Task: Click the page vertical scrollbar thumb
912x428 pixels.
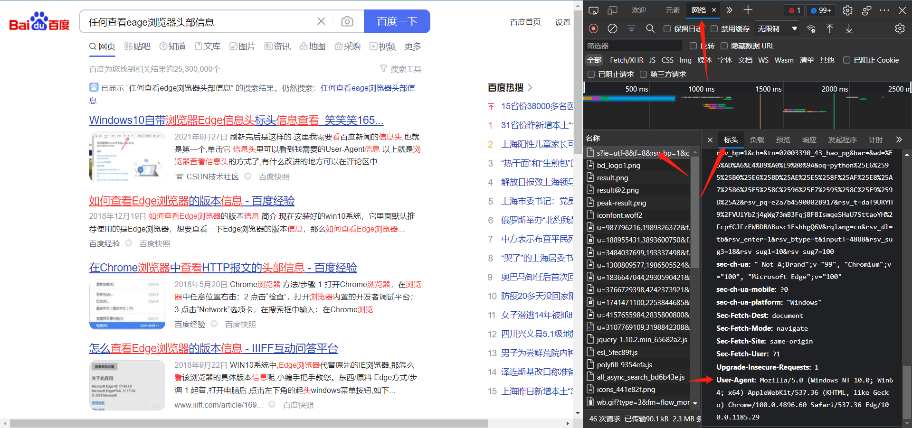Action: pyautogui.click(x=578, y=83)
